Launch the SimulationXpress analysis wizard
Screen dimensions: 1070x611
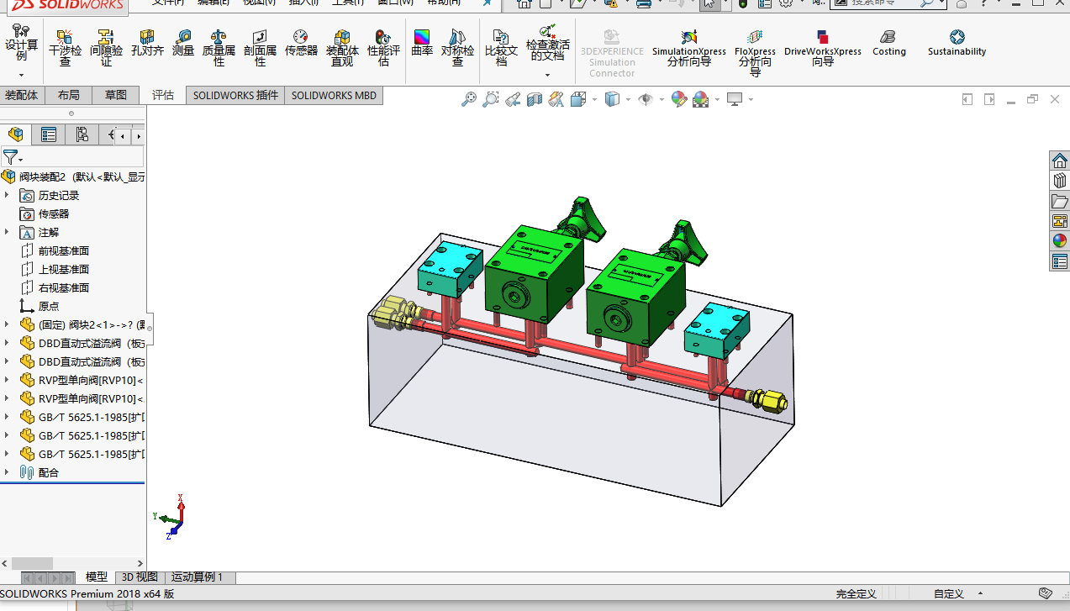(x=688, y=47)
